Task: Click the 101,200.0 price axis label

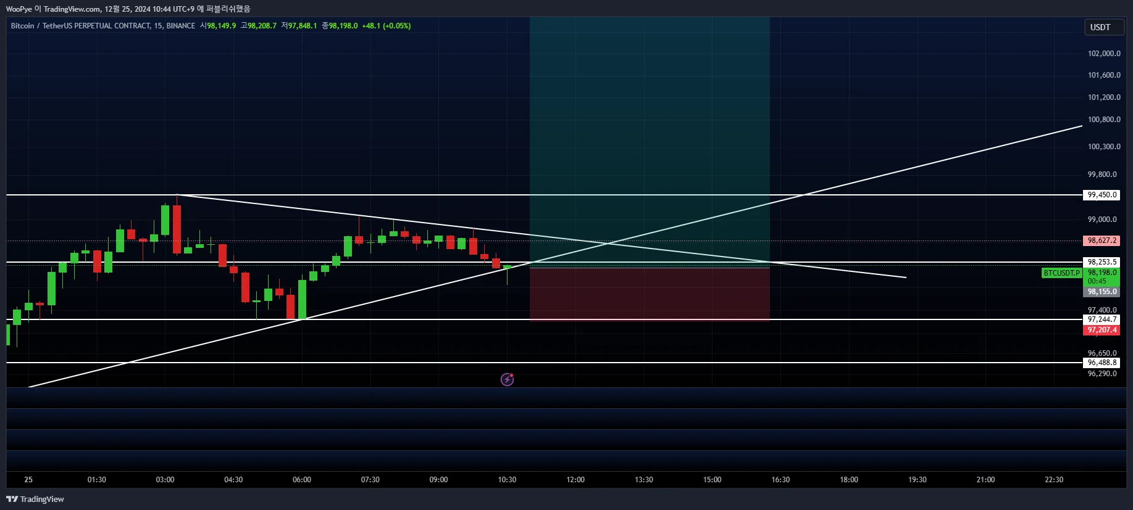Action: [x=1104, y=97]
